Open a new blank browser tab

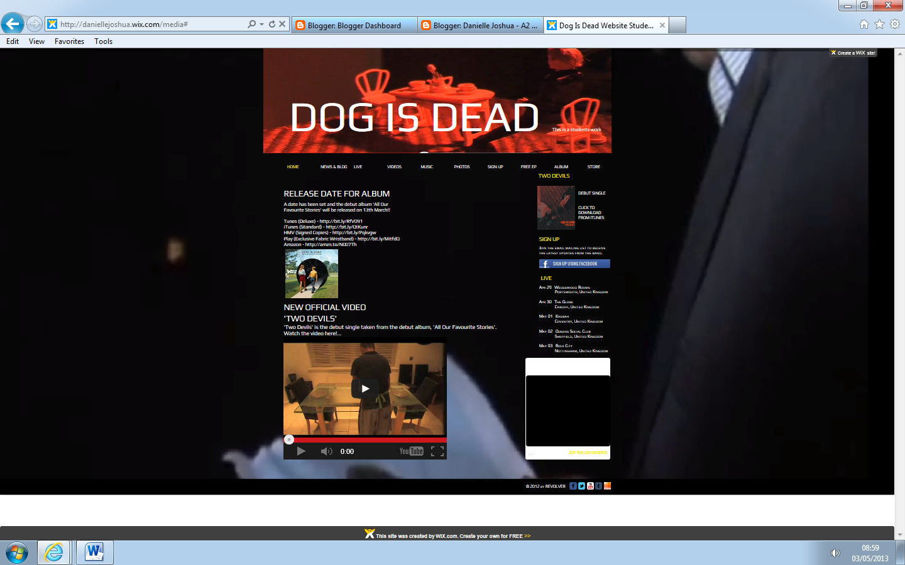677,25
